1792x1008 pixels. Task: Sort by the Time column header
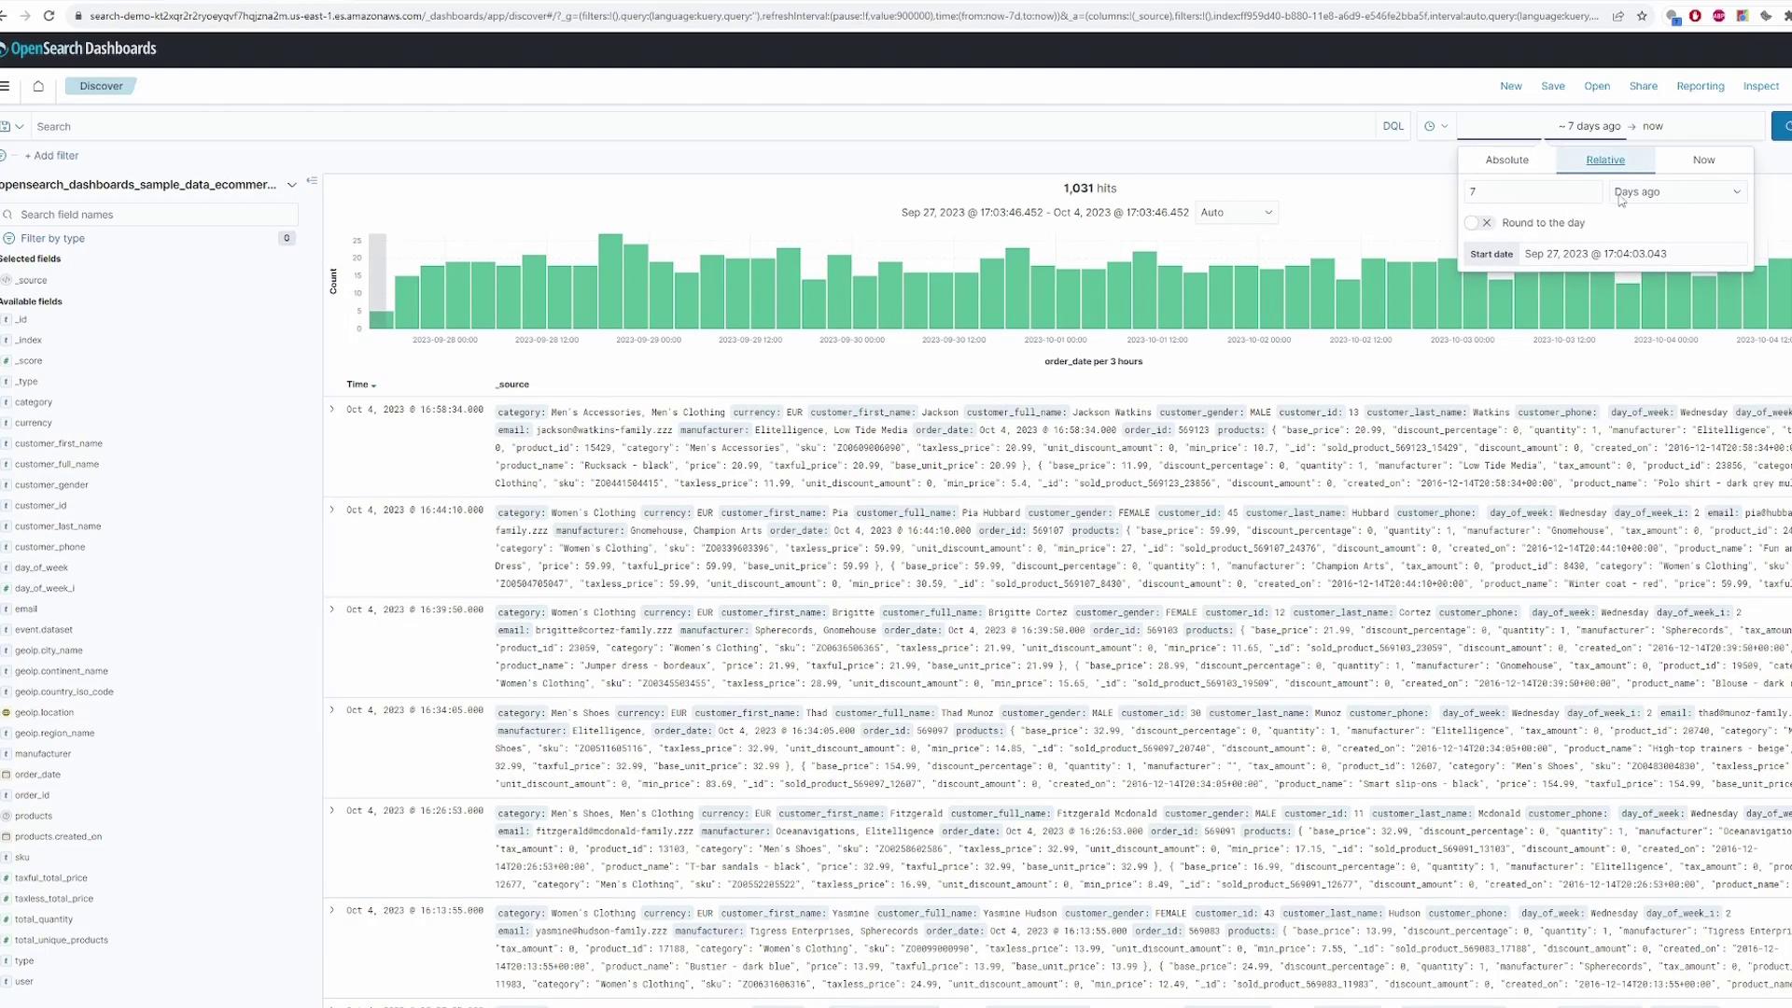click(360, 385)
